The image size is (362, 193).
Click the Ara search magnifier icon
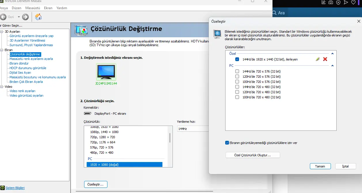tap(274, 13)
